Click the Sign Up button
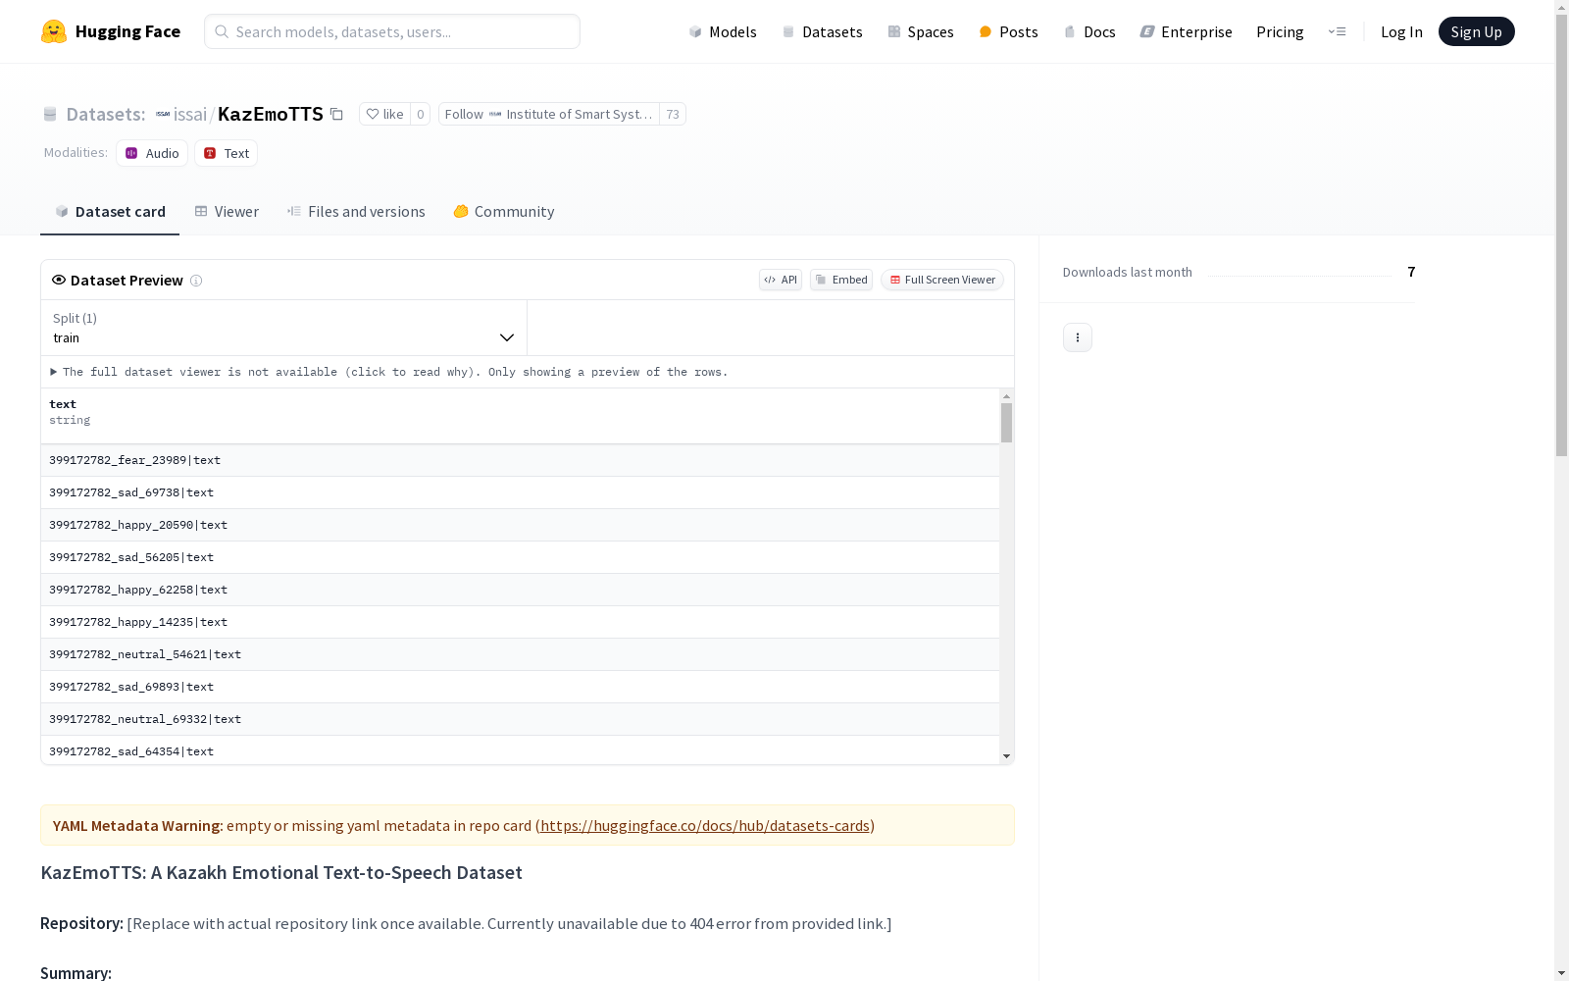This screenshot has height=981, width=1569. point(1477,31)
